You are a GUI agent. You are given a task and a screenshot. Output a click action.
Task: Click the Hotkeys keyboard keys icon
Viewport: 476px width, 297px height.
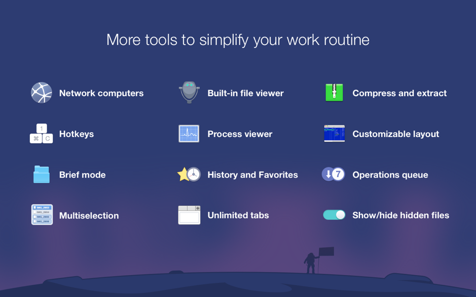pyautogui.click(x=41, y=134)
